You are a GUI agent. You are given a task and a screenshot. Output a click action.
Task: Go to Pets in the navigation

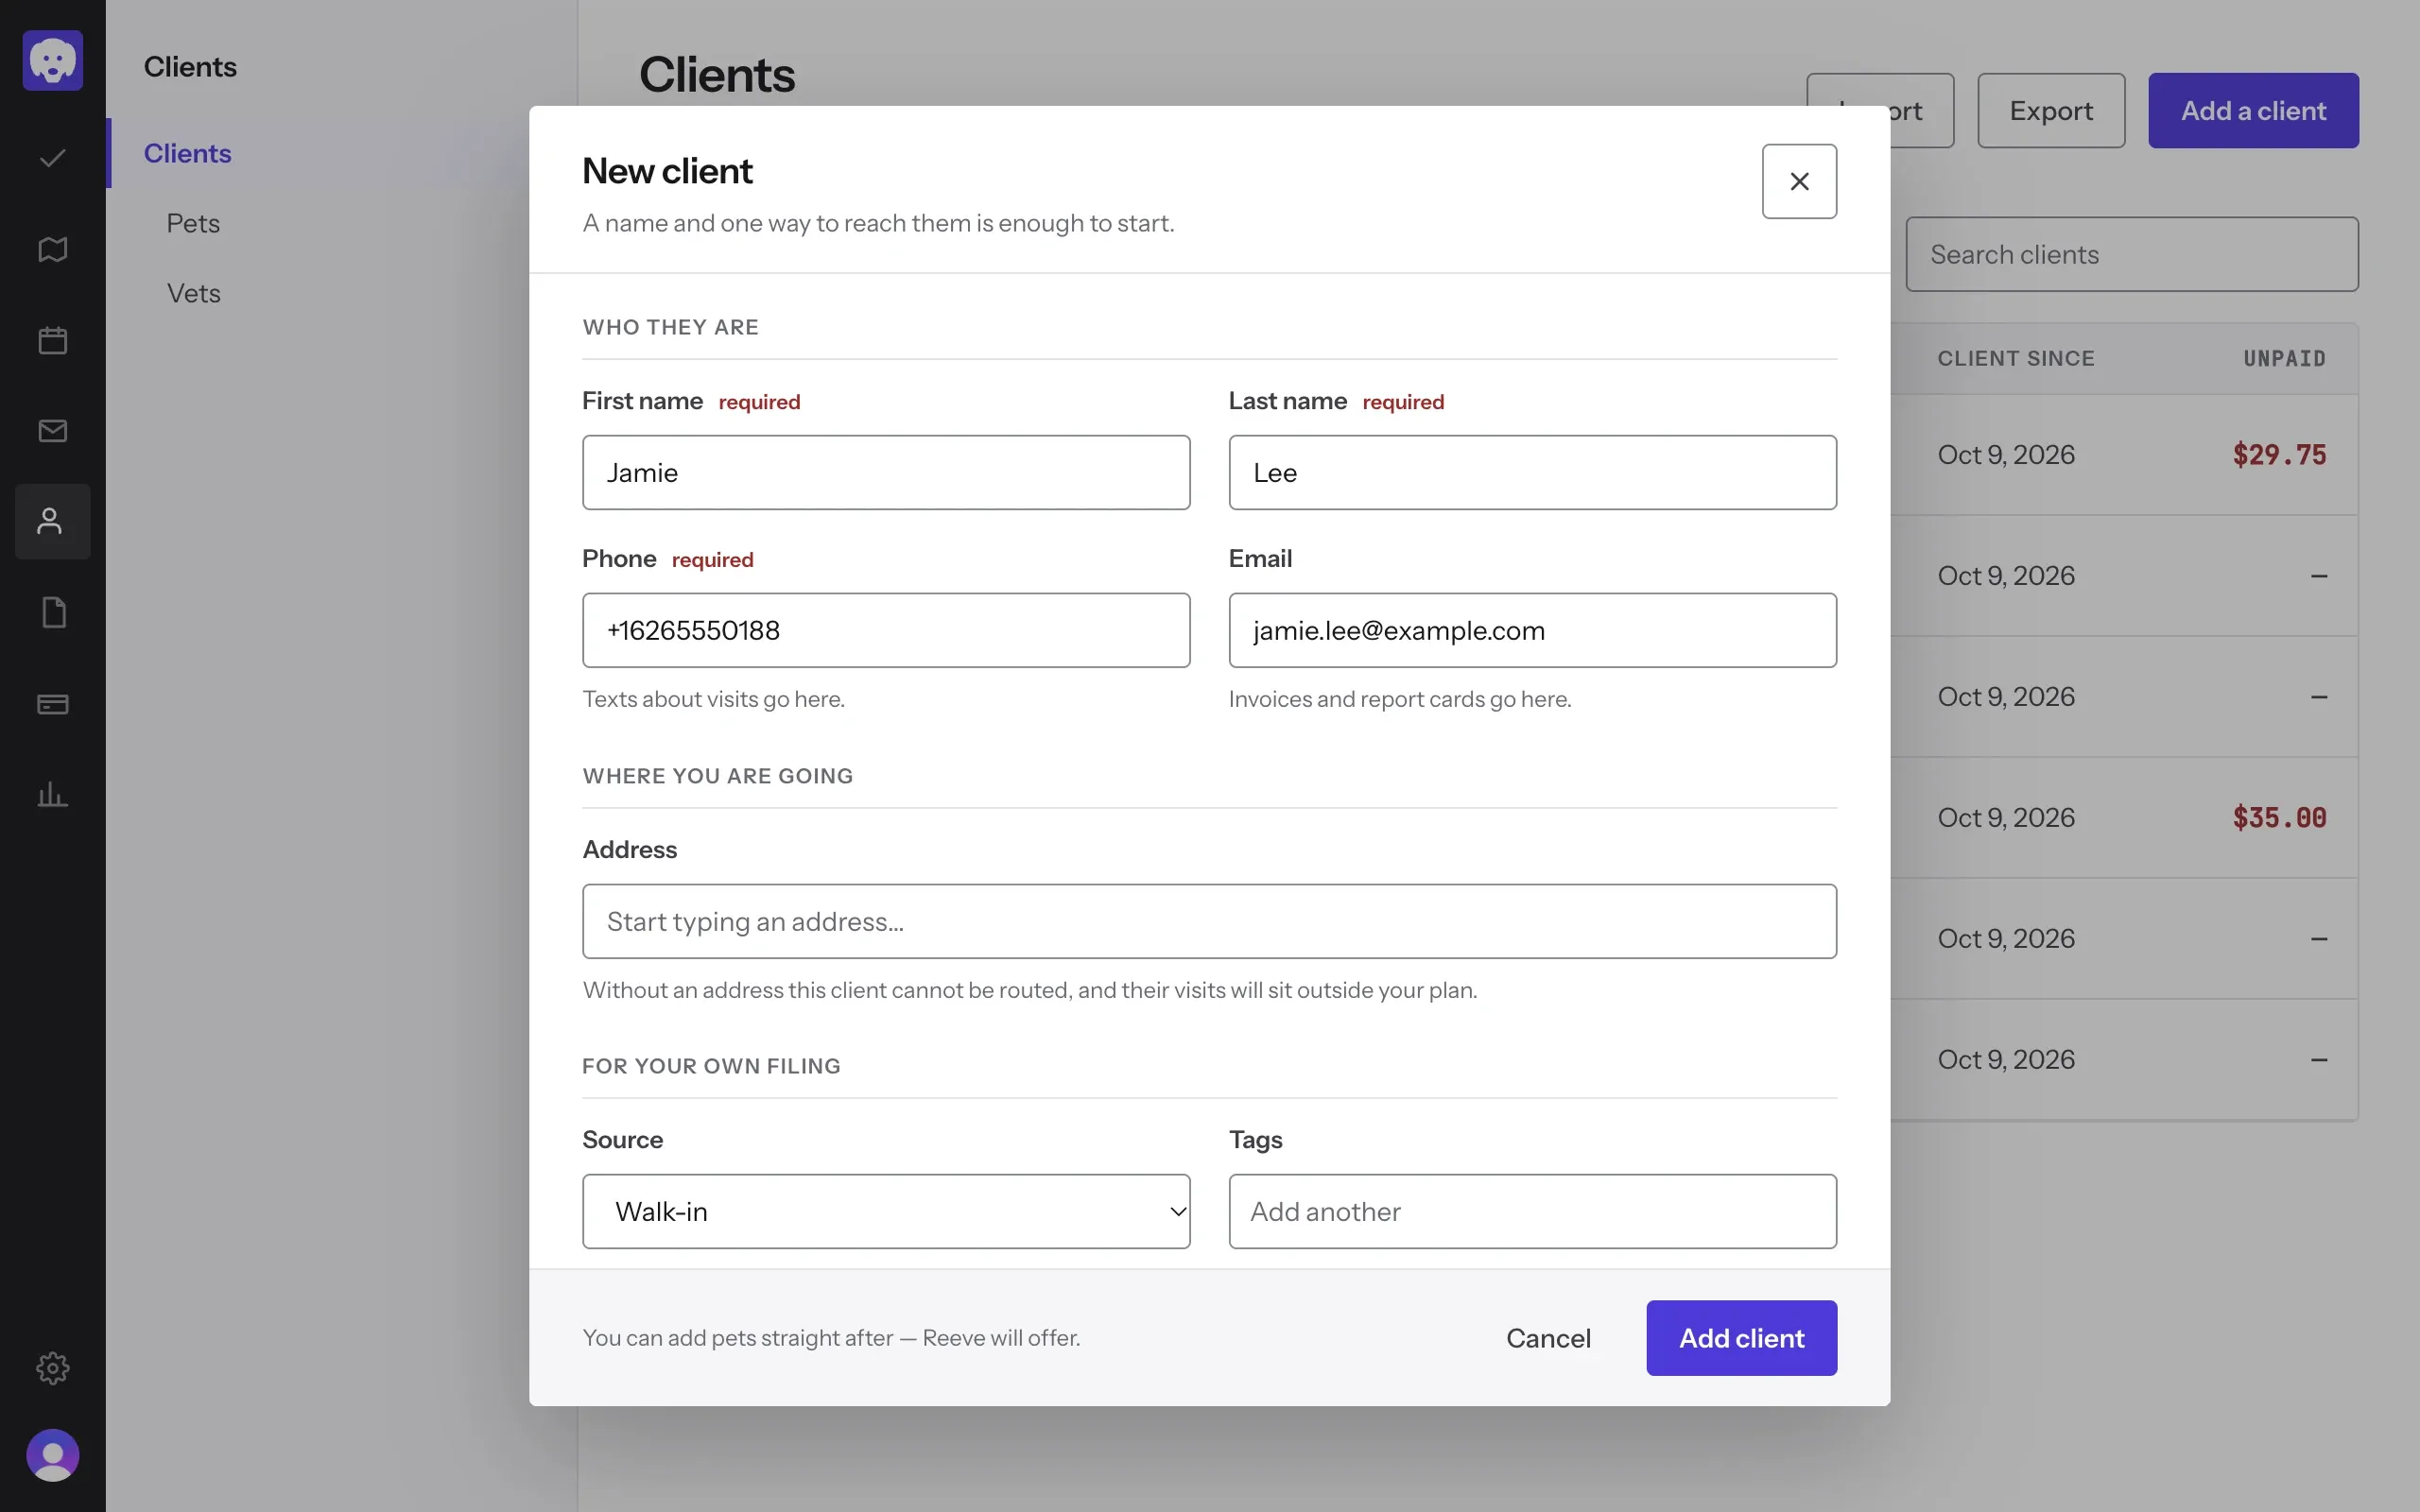coord(193,223)
